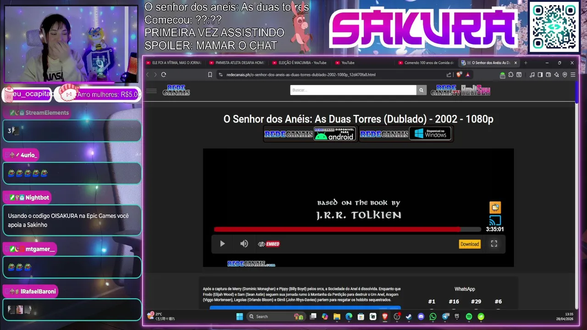587x330 pixels.
Task: Click the yellow TV icon above cast
Action: [495, 207]
